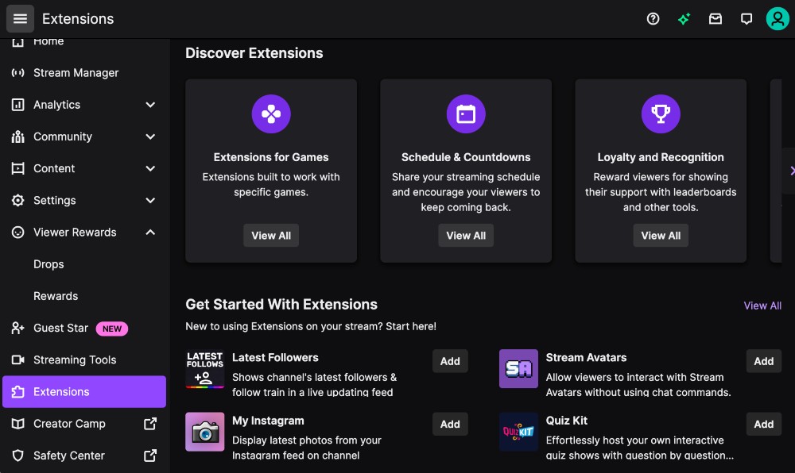
Task: Click the Streaming Tools camera icon
Action: (17, 360)
